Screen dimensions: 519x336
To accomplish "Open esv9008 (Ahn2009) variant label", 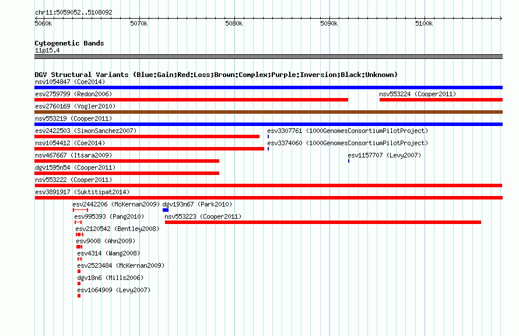I will point(106,241).
